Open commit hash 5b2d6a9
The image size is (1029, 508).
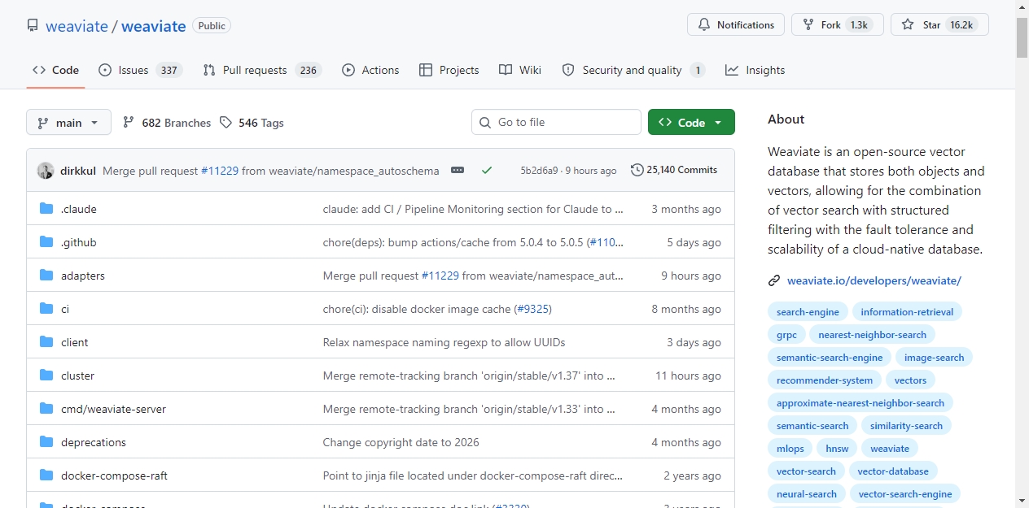539,171
